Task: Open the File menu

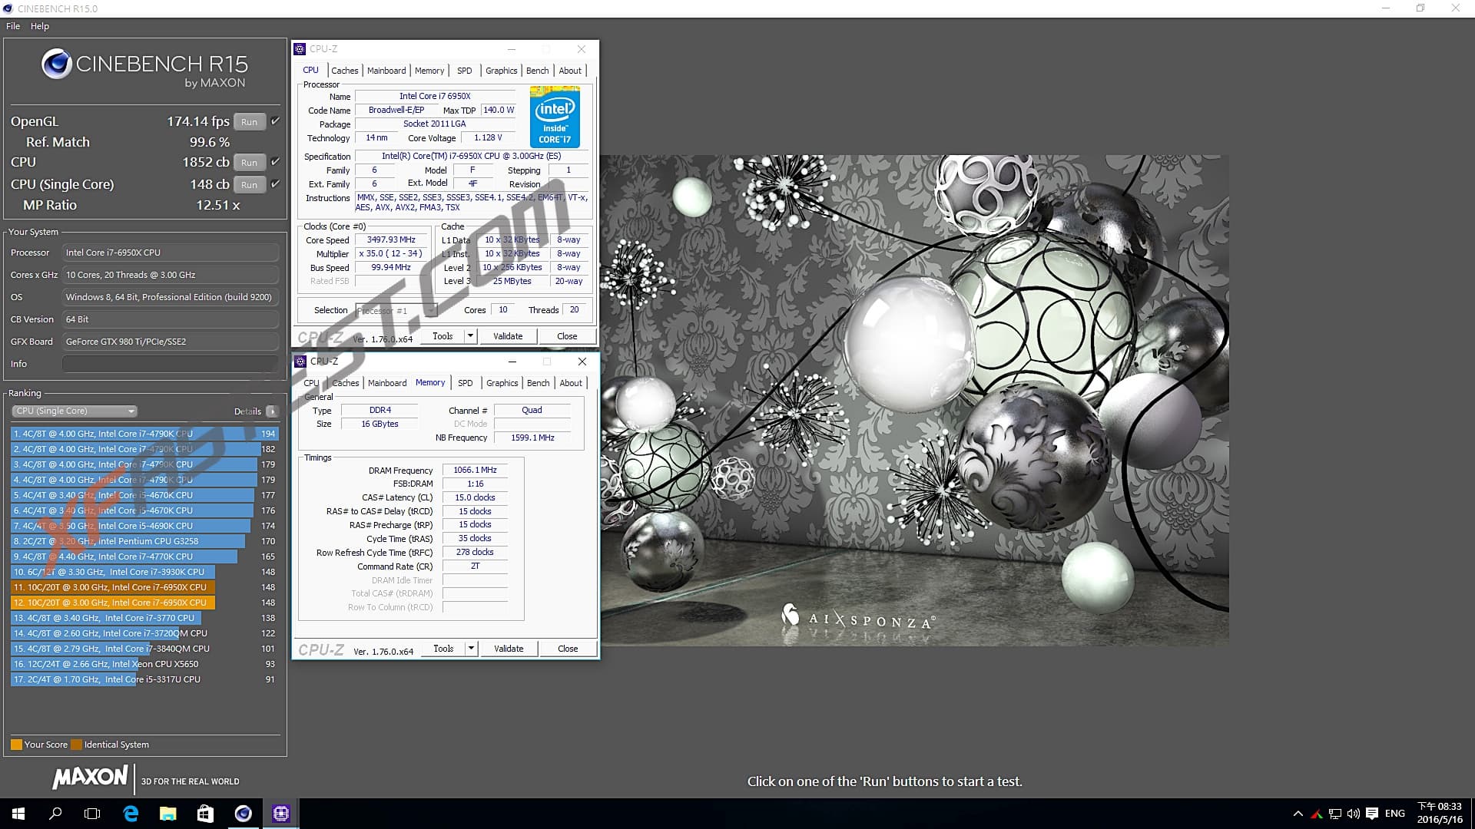Action: point(13,26)
